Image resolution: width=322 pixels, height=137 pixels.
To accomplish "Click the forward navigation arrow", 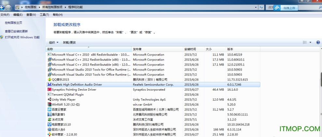I will click(8, 8).
